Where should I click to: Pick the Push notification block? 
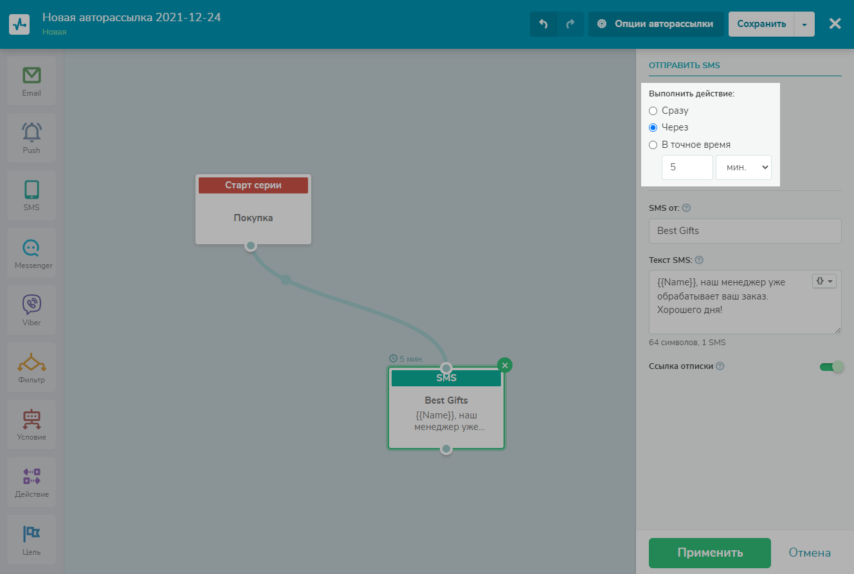coord(32,138)
